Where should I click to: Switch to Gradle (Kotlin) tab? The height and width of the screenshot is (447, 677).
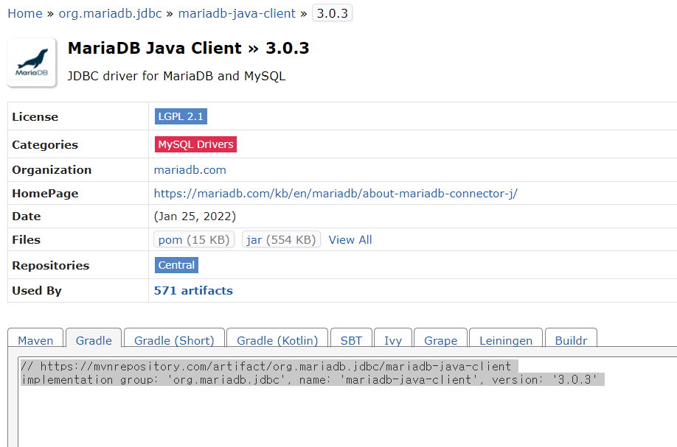277,339
